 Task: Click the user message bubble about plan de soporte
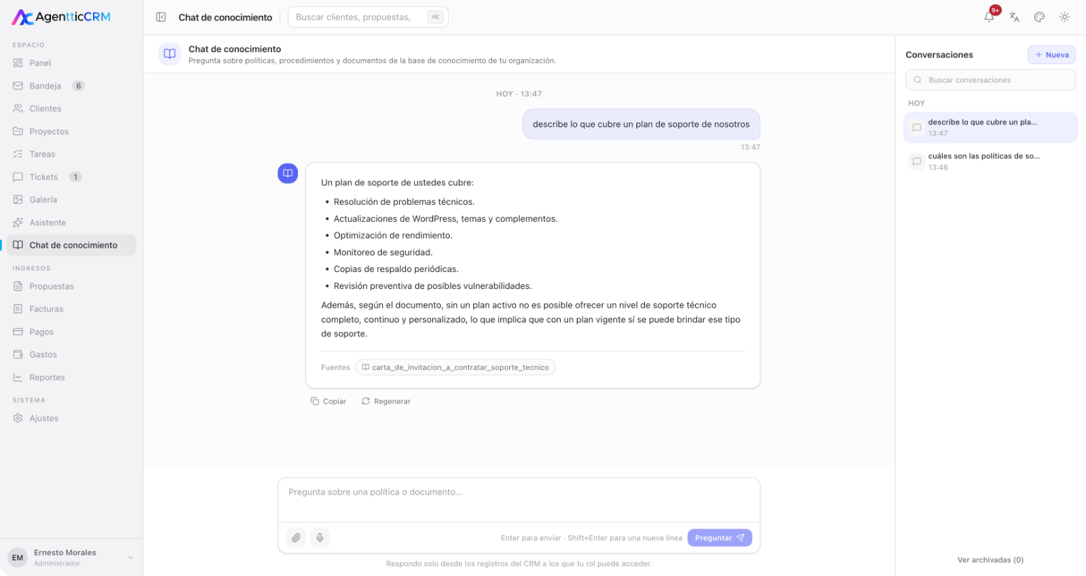click(x=641, y=124)
